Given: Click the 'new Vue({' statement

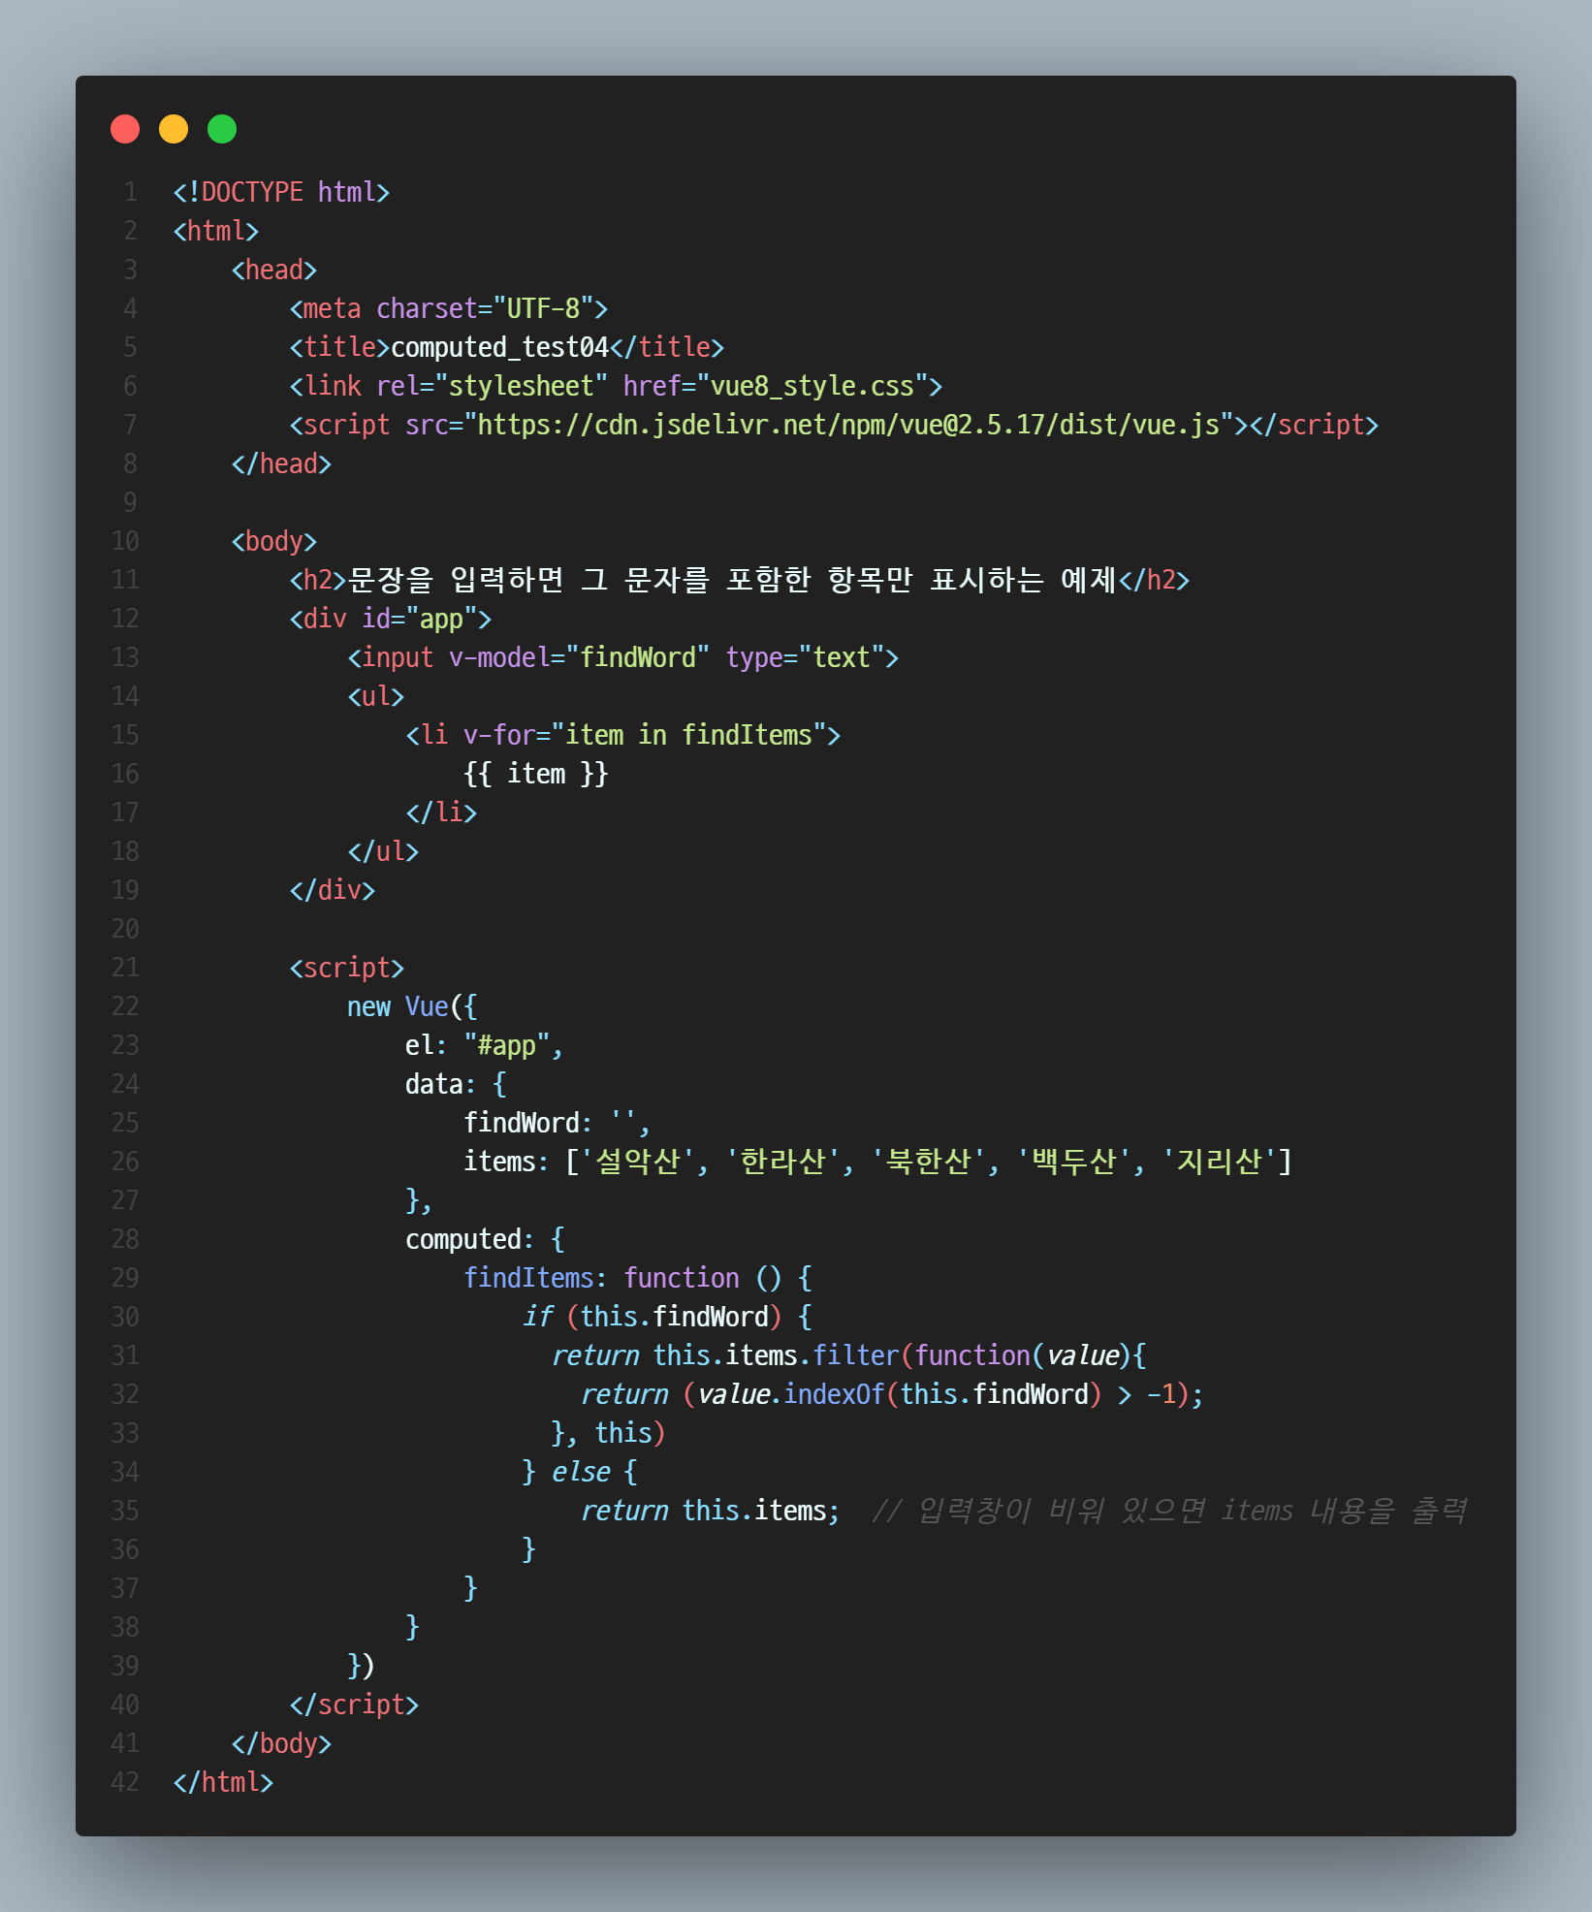Looking at the screenshot, I should click(412, 1006).
